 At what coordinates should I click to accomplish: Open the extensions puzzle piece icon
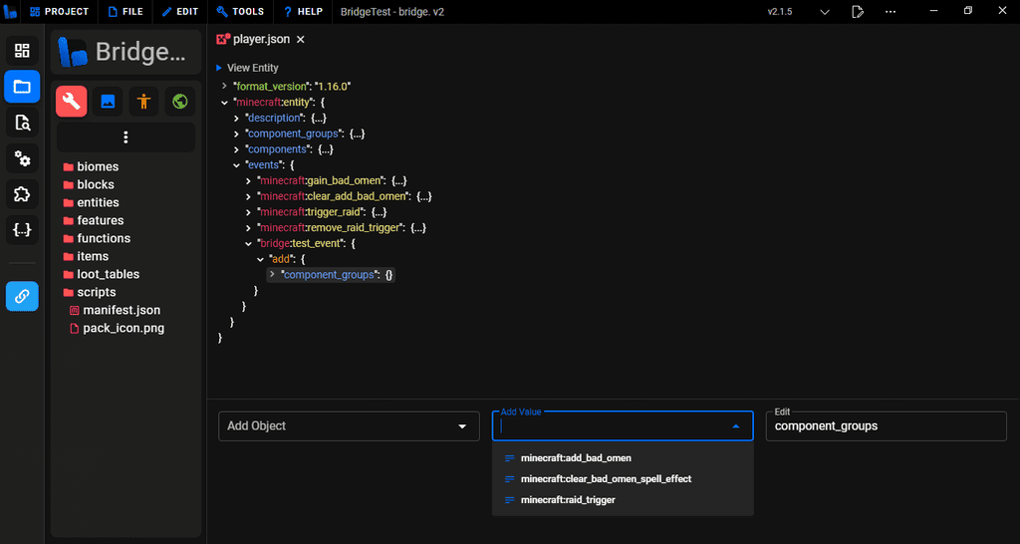(x=22, y=193)
